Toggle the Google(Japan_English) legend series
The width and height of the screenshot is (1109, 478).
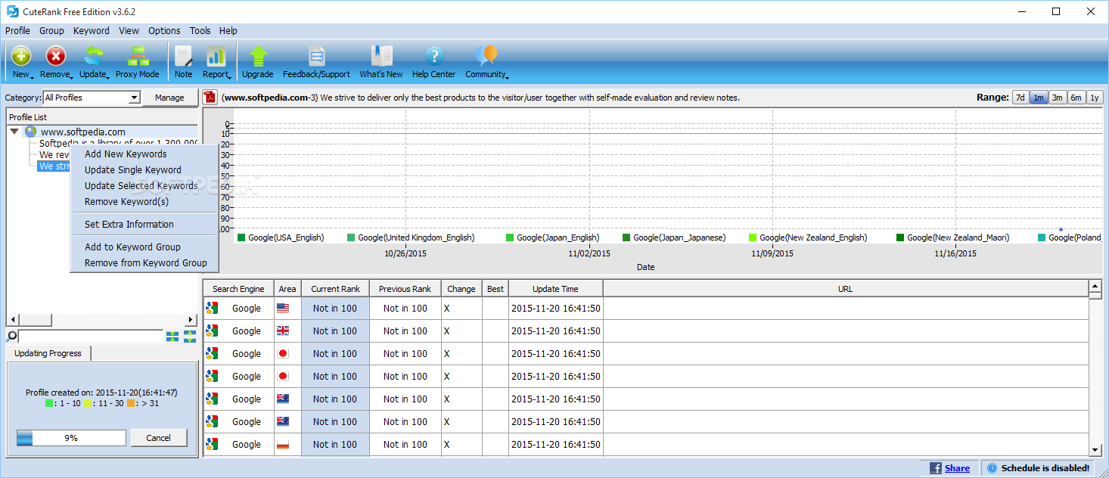click(552, 237)
